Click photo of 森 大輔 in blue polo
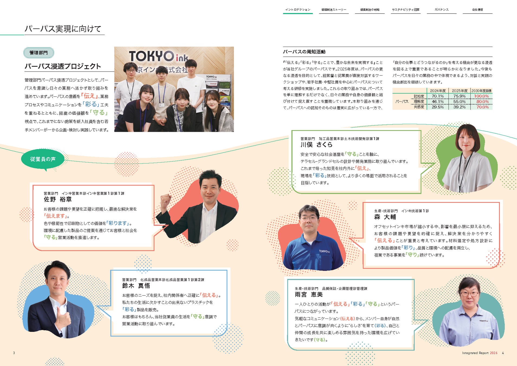Screen dimensions: 517x366 click(311, 237)
